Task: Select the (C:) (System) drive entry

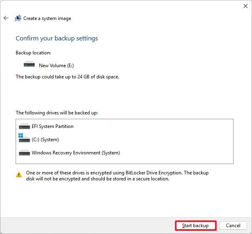Action: coord(45,140)
